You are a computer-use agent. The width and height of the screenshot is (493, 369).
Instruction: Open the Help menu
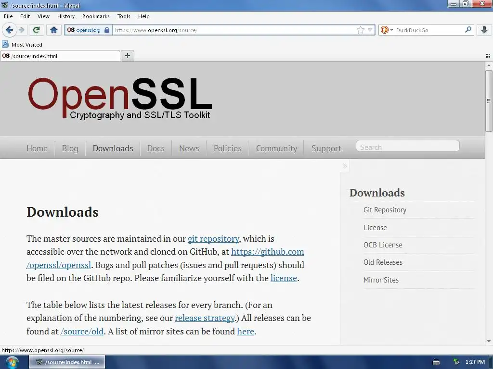pyautogui.click(x=143, y=16)
